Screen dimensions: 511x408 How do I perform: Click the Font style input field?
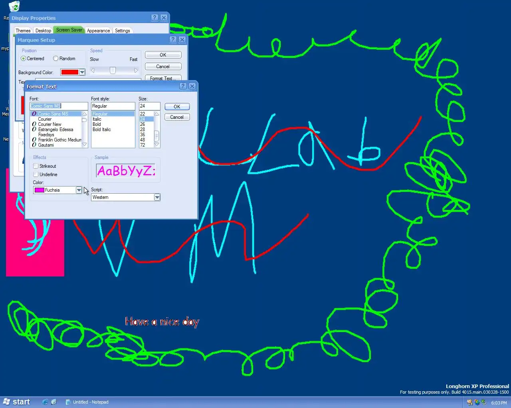pyautogui.click(x=113, y=106)
